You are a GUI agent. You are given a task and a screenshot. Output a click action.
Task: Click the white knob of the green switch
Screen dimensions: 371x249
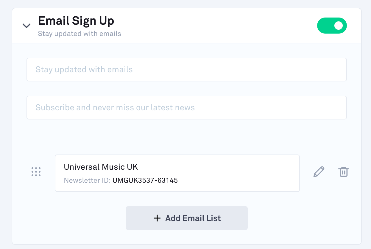point(339,26)
